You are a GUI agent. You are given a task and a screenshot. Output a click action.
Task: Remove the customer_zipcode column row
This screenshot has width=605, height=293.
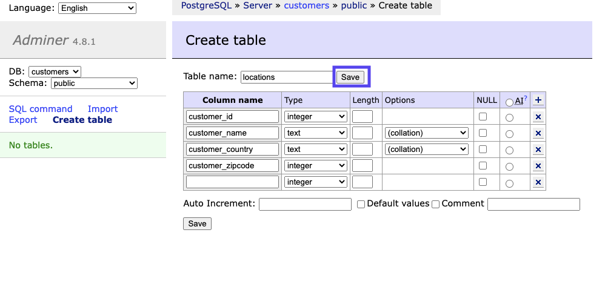click(x=538, y=166)
